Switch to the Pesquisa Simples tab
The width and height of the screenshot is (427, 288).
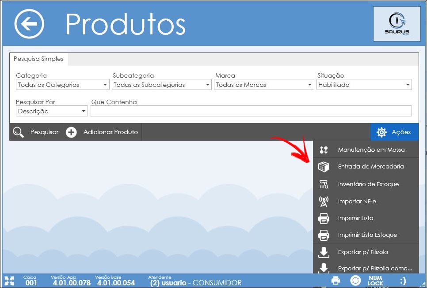click(38, 59)
